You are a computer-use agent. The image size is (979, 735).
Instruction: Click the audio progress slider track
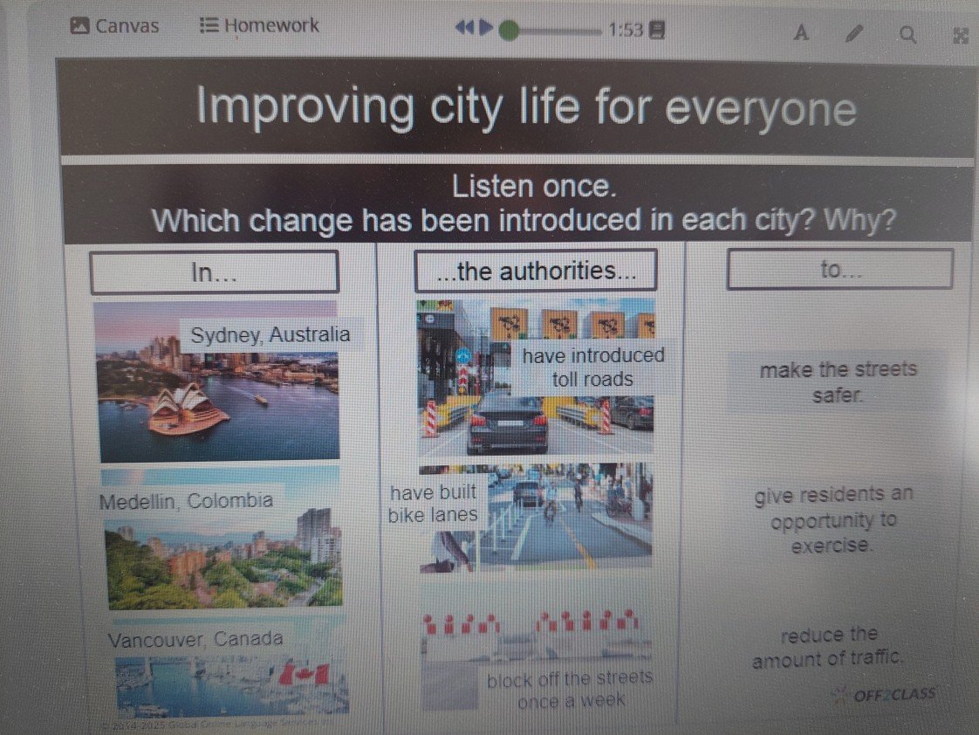(558, 31)
